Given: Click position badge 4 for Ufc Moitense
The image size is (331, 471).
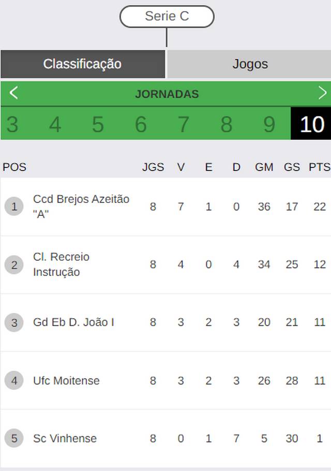Looking at the screenshot, I should tap(14, 380).
